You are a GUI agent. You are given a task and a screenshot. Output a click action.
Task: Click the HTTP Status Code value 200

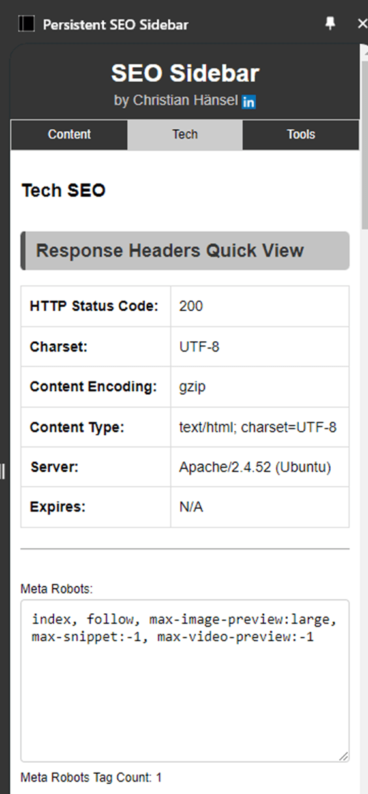pyautogui.click(x=191, y=306)
